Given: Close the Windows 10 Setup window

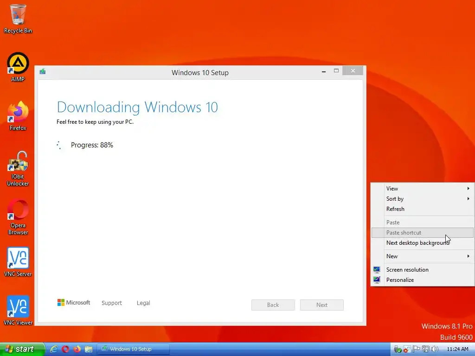Looking at the screenshot, I should tap(353, 71).
